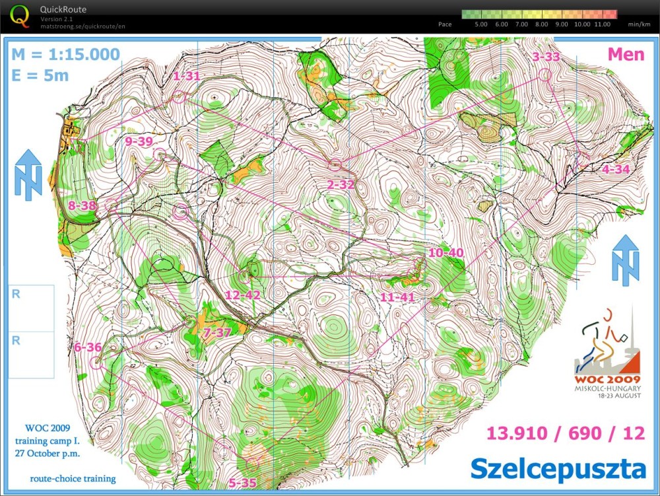660x496 pixels.
Task: Click the 10-40 control label
Action: coord(446,253)
